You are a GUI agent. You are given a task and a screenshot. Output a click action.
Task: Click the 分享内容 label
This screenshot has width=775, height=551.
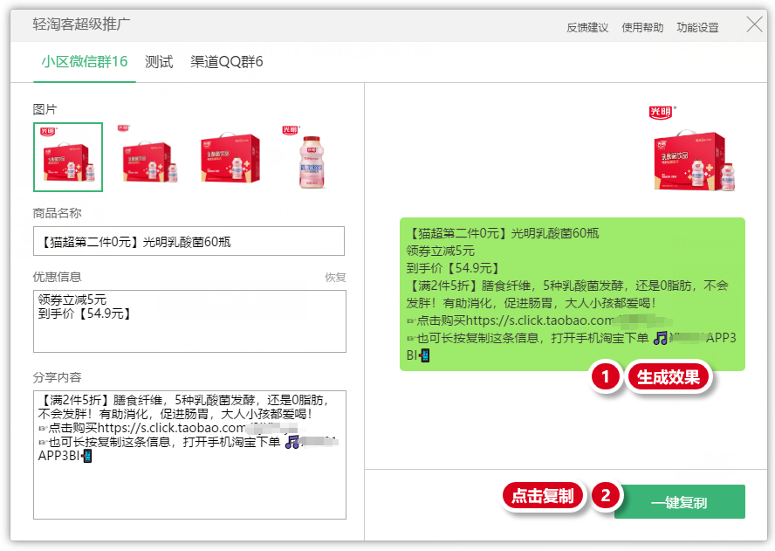[57, 377]
